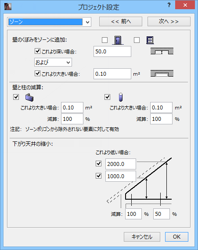Click the キャンセル button
Screen dimensions: 198x250
(x=142, y=237)
